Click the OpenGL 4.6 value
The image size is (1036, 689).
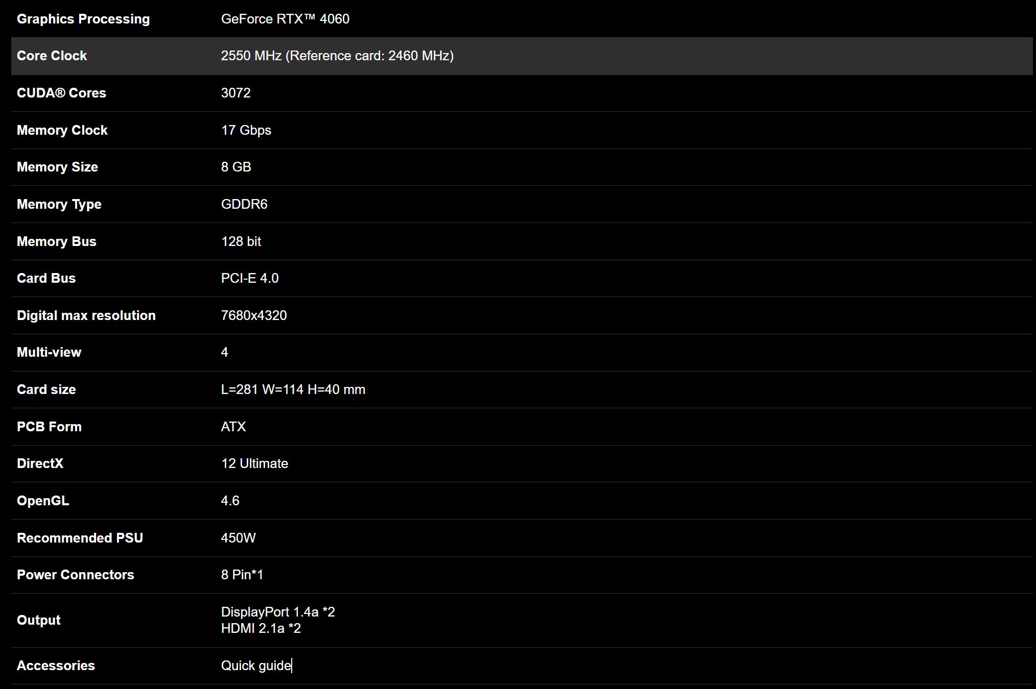coord(230,501)
